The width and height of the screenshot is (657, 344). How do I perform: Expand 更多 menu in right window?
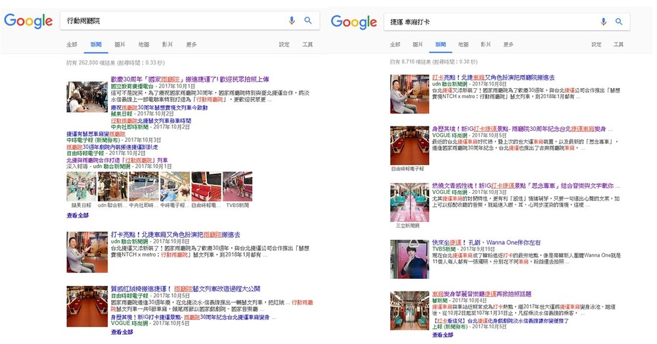509,45
